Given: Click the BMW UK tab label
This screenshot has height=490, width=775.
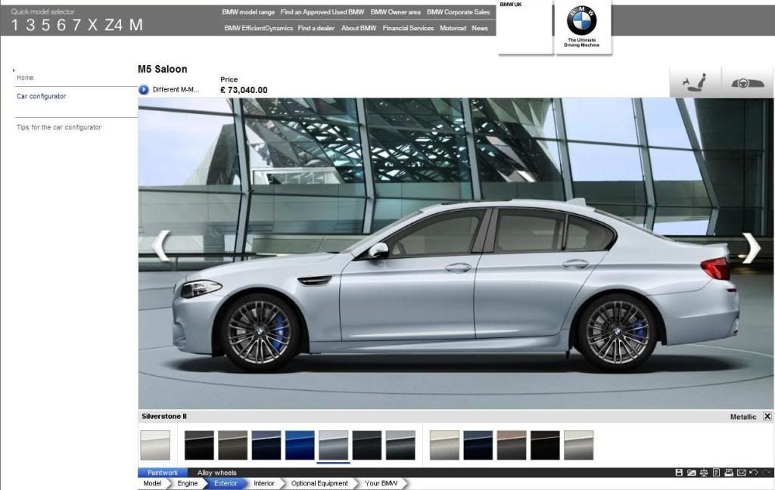Looking at the screenshot, I should click(x=511, y=5).
